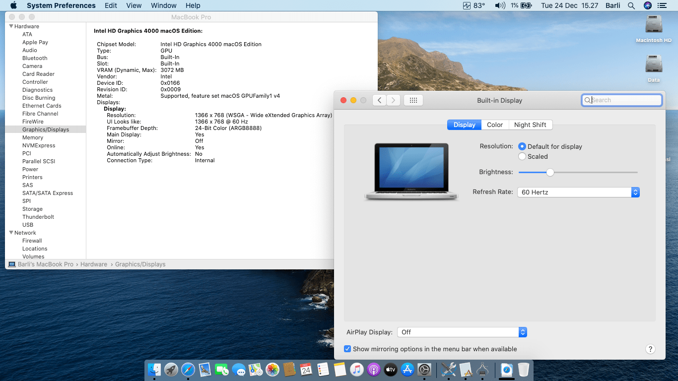
Task: Open the Siri icon in menu bar
Action: 647,5
